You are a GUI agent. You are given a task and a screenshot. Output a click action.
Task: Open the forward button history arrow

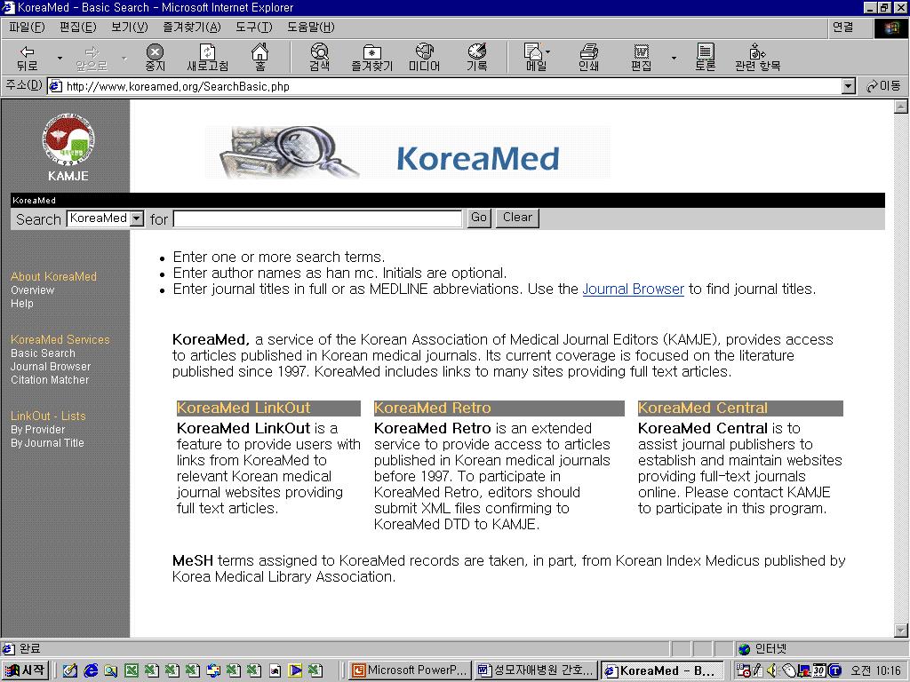click(x=124, y=58)
